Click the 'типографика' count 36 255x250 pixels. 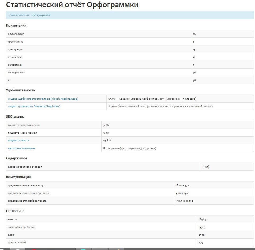point(194,73)
